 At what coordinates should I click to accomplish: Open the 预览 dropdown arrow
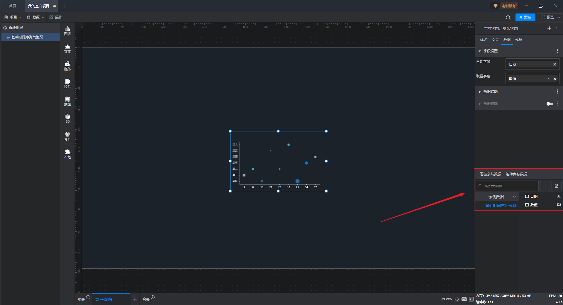[559, 17]
